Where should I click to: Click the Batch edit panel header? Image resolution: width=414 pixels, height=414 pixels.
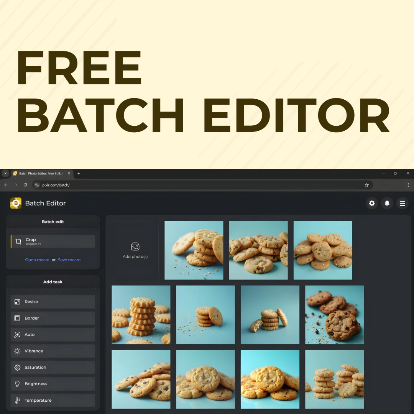53,222
